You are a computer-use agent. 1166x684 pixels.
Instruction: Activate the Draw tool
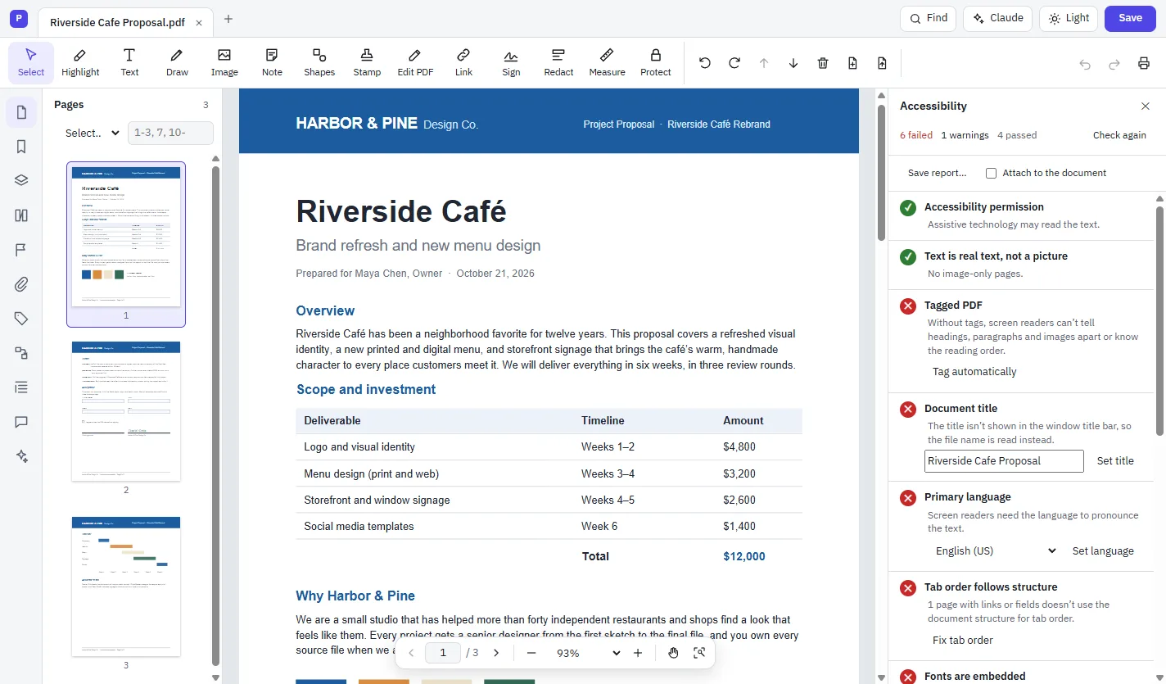tap(177, 63)
